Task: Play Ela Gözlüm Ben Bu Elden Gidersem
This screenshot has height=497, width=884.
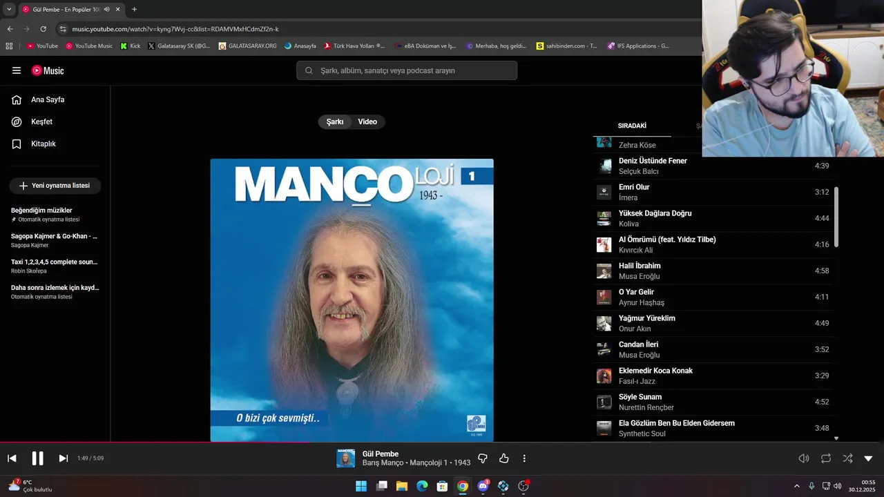Action: pyautogui.click(x=713, y=428)
